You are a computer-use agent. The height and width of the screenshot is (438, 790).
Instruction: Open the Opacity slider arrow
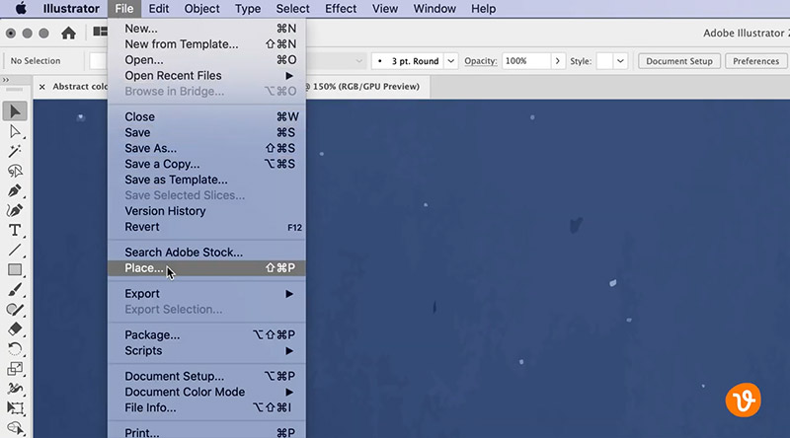[558, 61]
